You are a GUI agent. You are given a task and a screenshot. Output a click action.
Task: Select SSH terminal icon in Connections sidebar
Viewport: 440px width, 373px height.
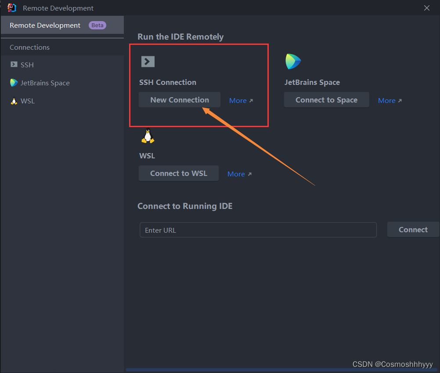click(x=14, y=64)
